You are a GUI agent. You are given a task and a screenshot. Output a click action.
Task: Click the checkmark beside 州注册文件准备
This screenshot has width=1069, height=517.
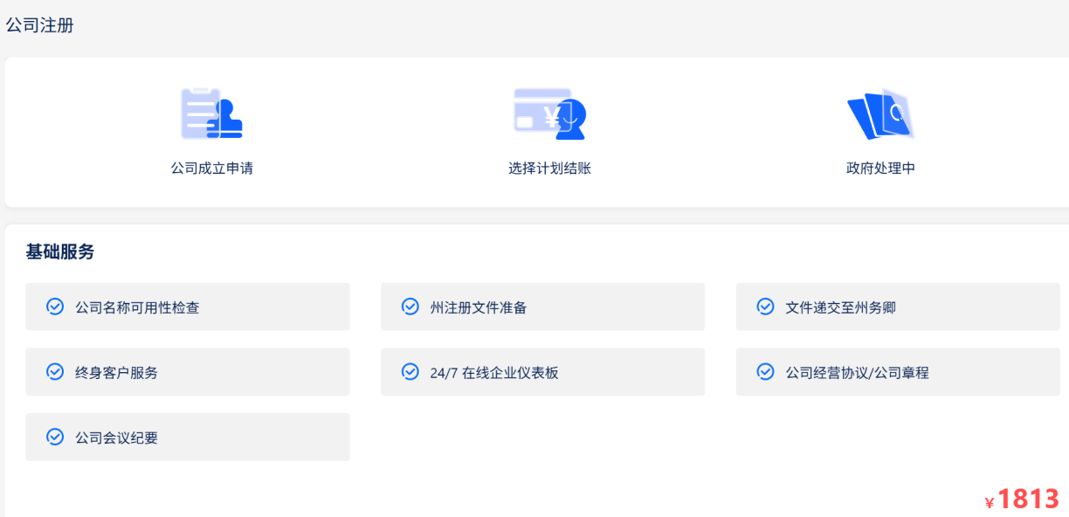click(410, 307)
